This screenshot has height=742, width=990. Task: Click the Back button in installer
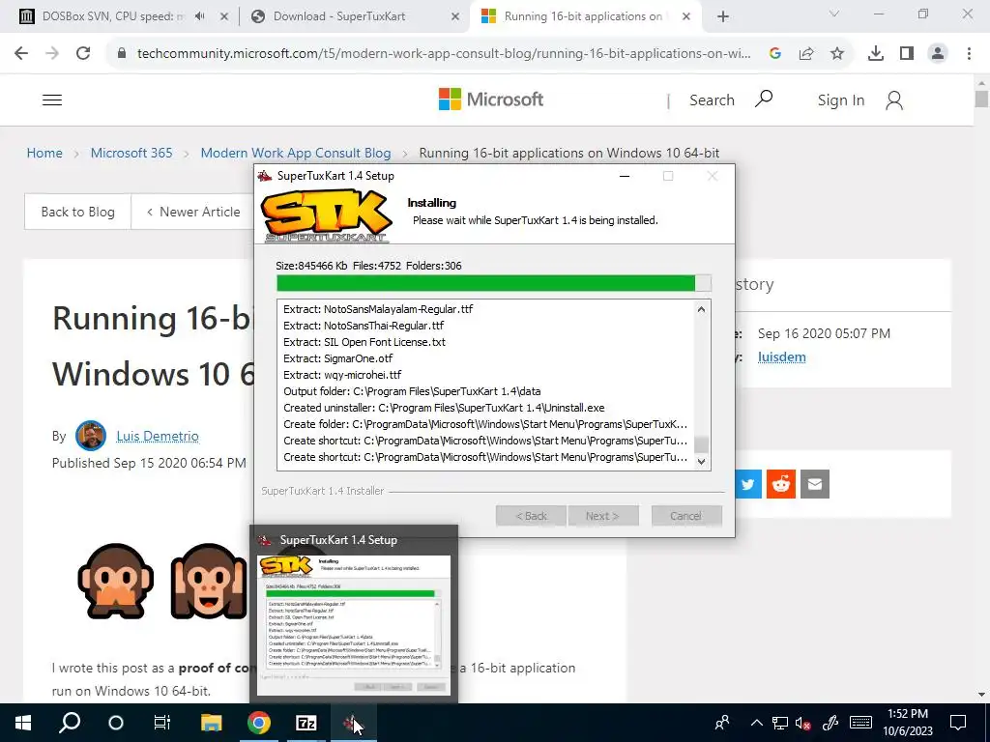(531, 516)
